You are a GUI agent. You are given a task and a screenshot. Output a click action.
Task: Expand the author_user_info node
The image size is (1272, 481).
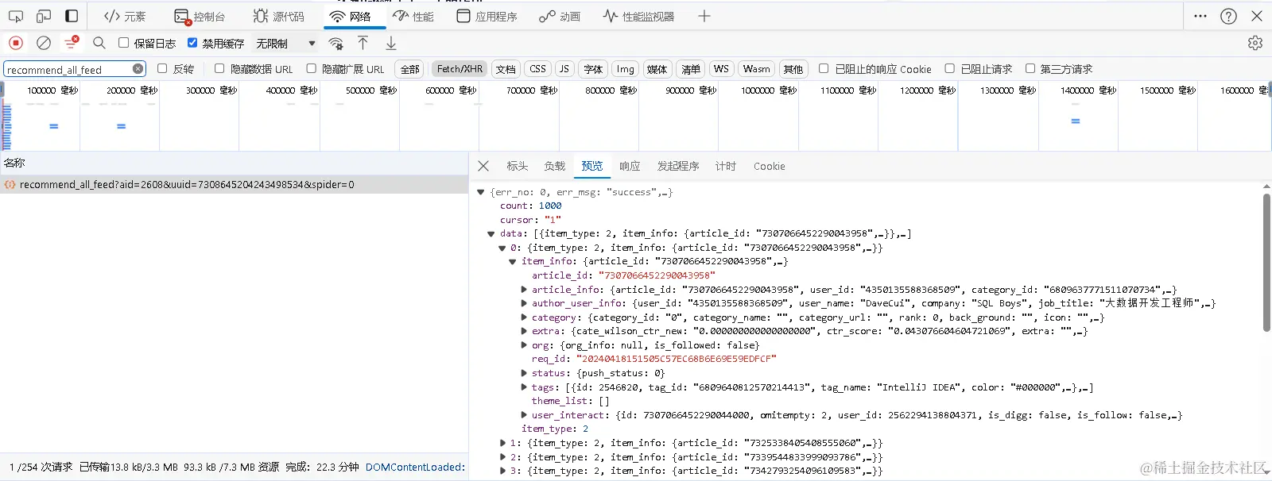524,303
